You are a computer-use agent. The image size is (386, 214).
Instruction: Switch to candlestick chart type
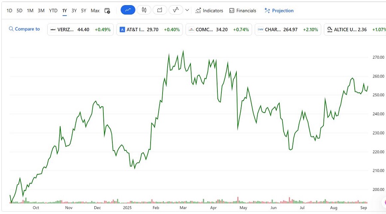pyautogui.click(x=144, y=10)
